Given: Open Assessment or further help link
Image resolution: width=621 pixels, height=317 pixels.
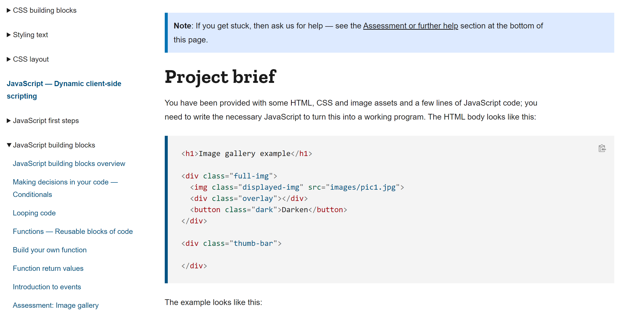Looking at the screenshot, I should click(x=410, y=26).
